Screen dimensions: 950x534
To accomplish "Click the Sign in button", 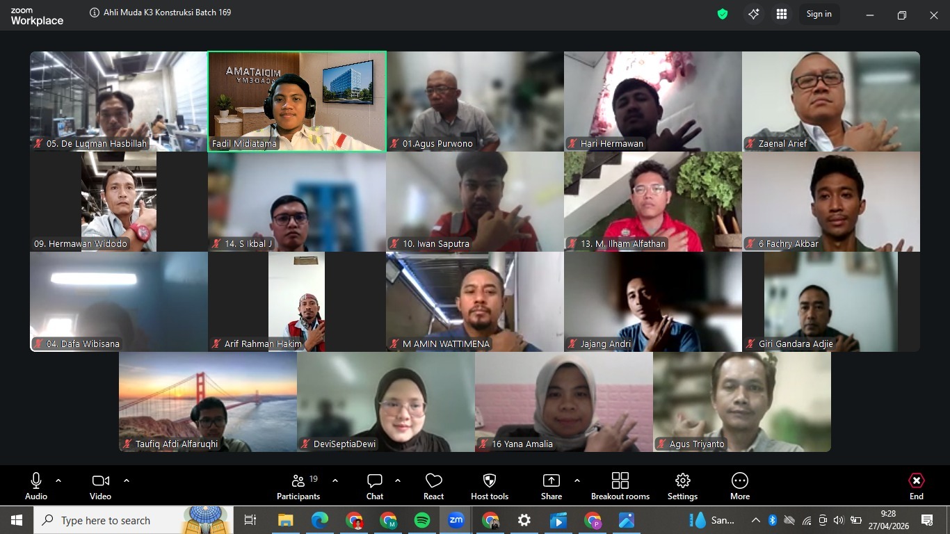I will point(819,14).
